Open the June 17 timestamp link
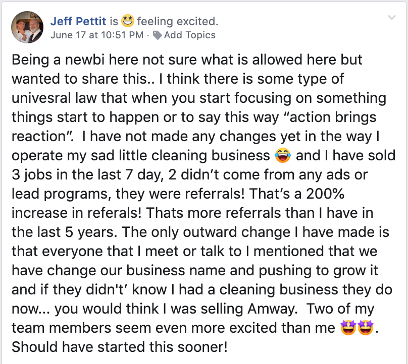This screenshot has width=408, height=364. (96, 35)
